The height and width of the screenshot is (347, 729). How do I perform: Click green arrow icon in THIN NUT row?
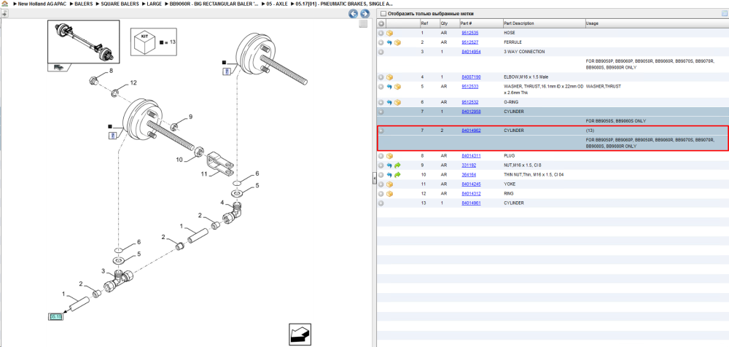pyautogui.click(x=397, y=175)
